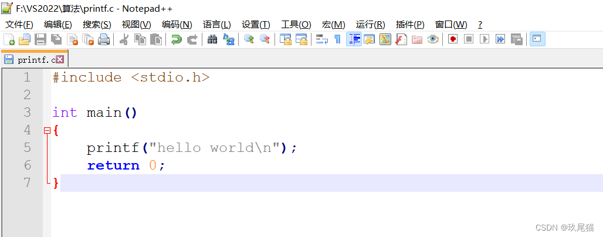Select the printf.c document tab
This screenshot has height=237, width=603.
(35, 59)
